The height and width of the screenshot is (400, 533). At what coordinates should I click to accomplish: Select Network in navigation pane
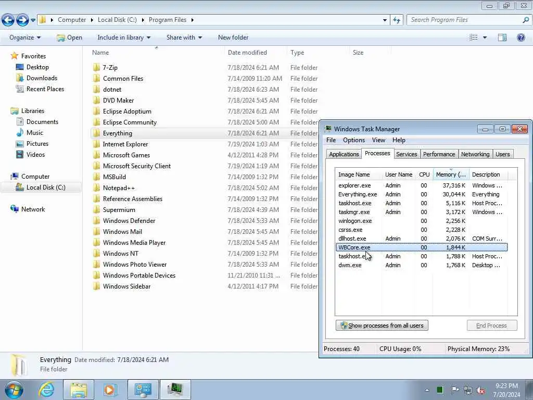[33, 209]
